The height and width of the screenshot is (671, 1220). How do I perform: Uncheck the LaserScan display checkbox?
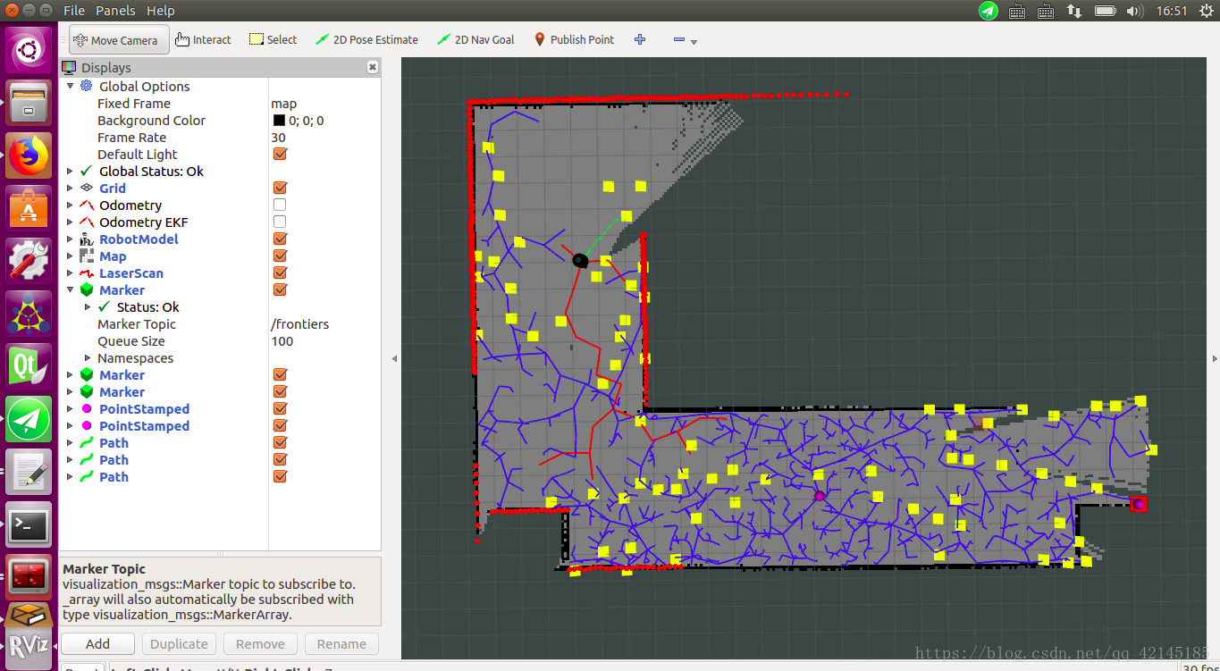tap(280, 273)
